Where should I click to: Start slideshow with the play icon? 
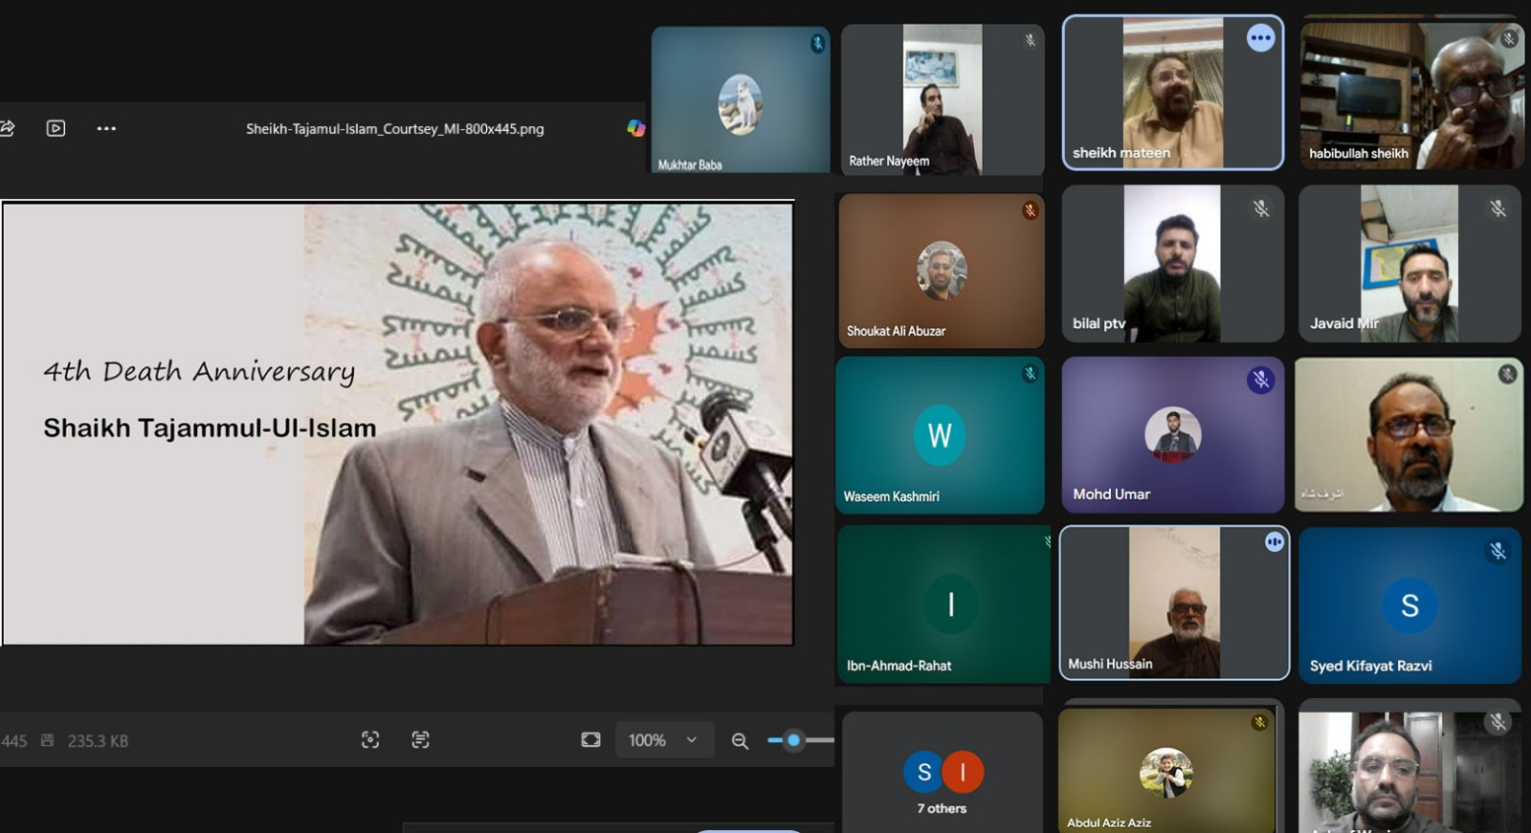[x=55, y=128]
